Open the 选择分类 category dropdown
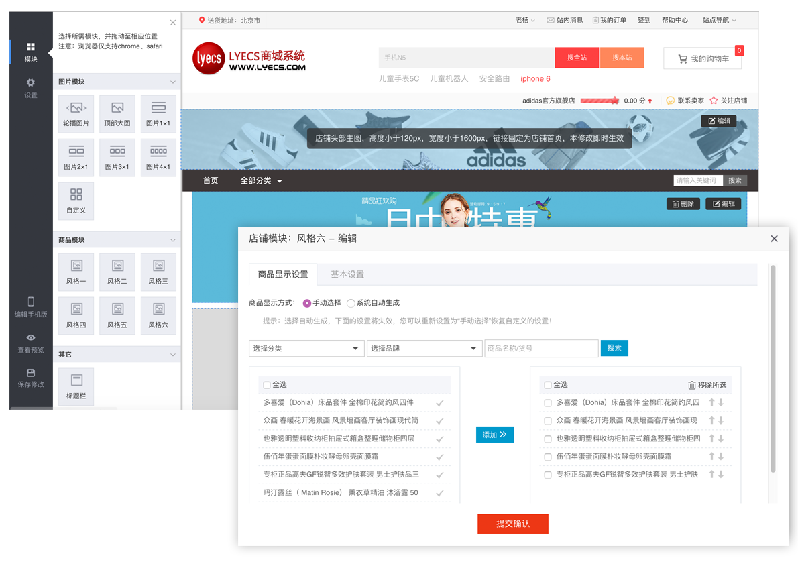 [306, 348]
